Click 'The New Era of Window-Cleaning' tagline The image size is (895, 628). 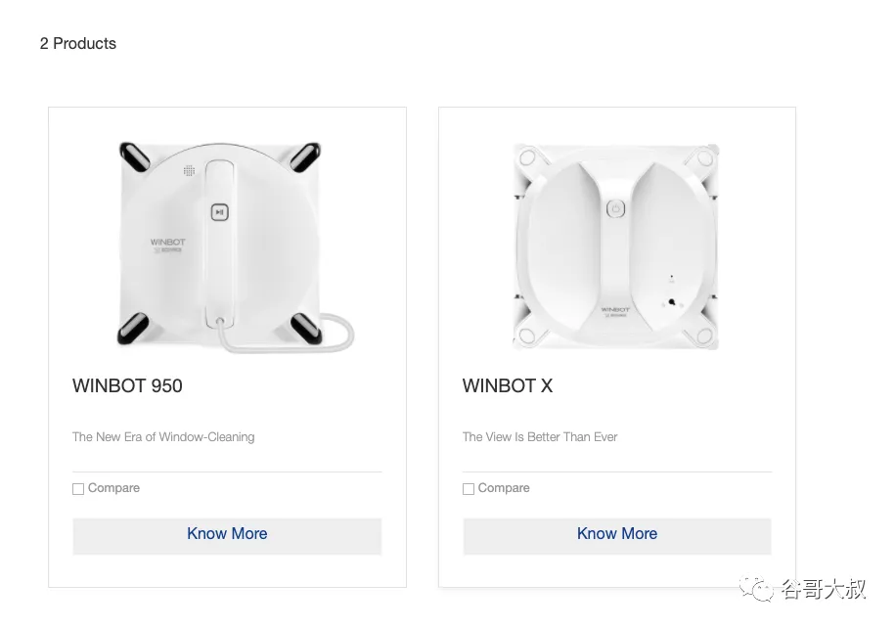163,436
